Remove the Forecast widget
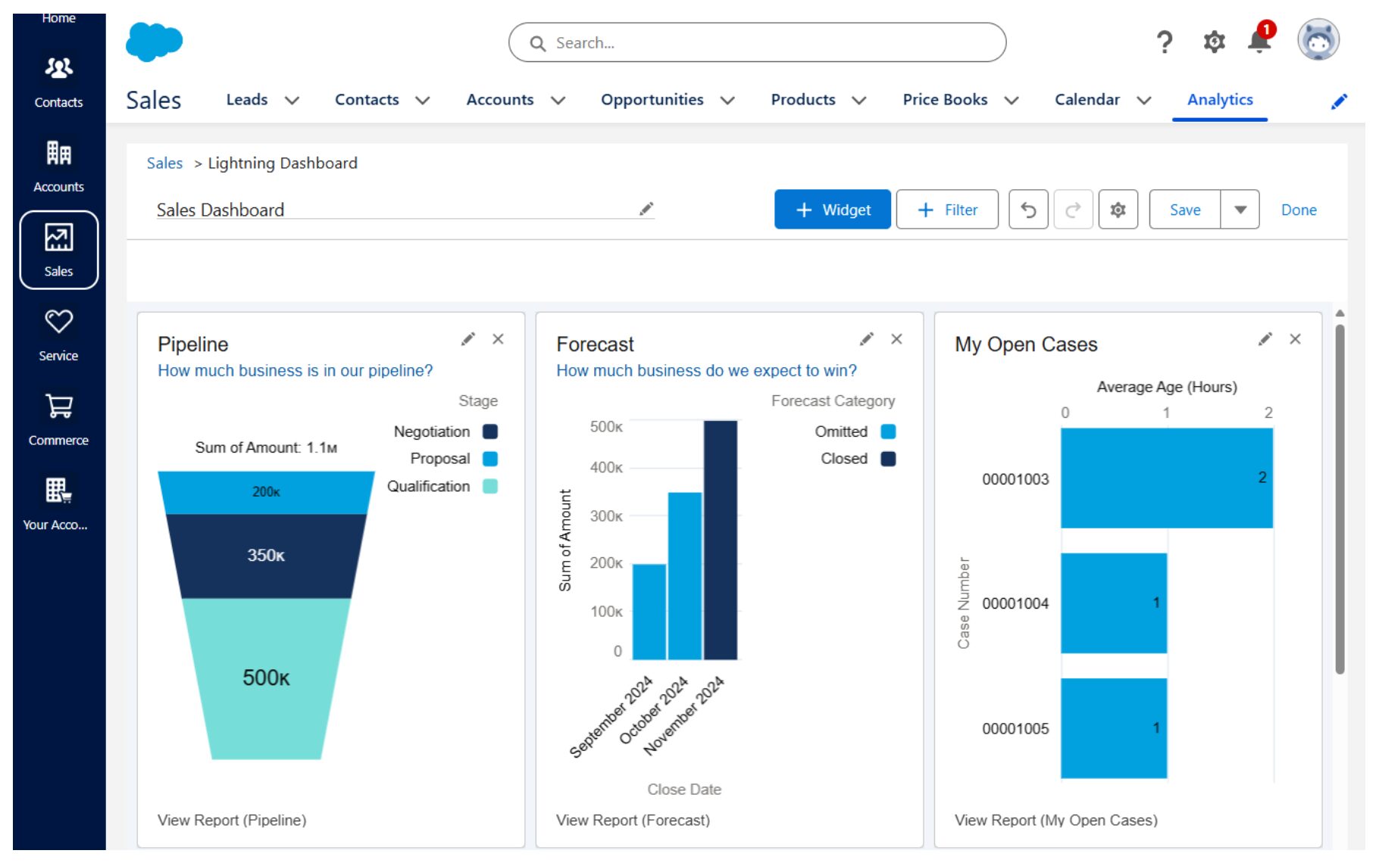 (x=896, y=339)
